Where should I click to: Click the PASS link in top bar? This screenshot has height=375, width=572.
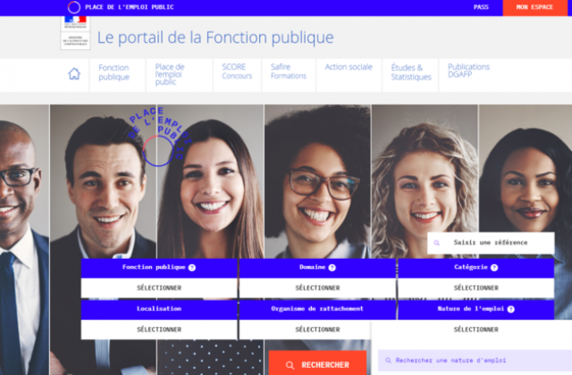pos(481,7)
